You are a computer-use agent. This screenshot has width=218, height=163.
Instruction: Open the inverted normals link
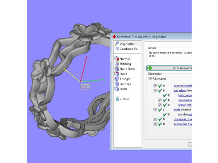pyautogui.click(x=183, y=86)
